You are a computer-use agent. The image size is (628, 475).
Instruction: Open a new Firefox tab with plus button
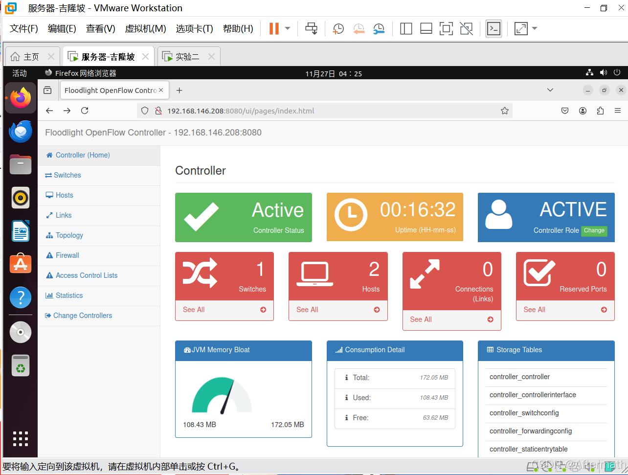click(x=179, y=90)
